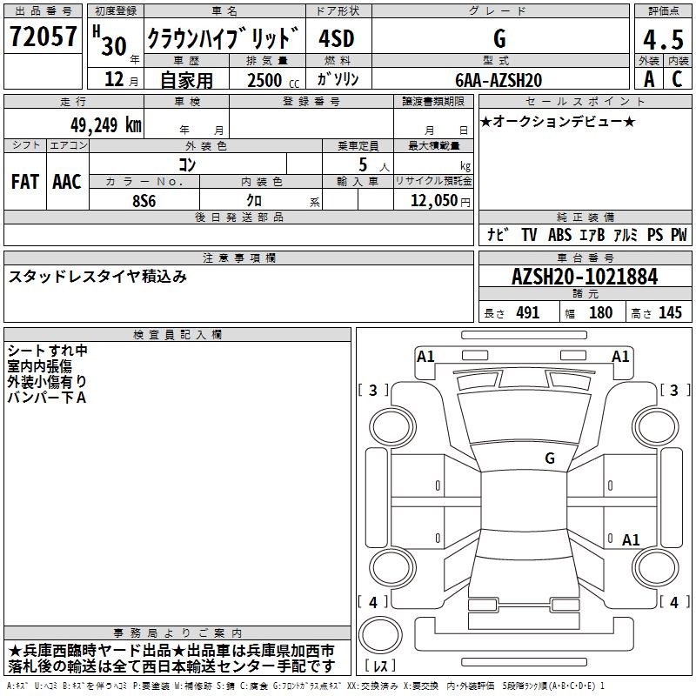Click the note スタッドレスタイヤ積込み
The image size is (696, 696).
97,277
